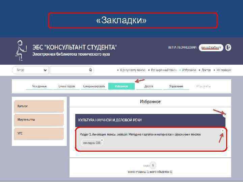Image resolution: width=243 pixels, height=182 pixels.
Task: Click the user name ВЕТТА ЛЕОНИДОВНА
Action: tap(182, 48)
